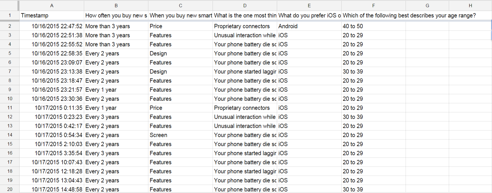
Task: Select the Design cell in row 7
Action: [180, 71]
